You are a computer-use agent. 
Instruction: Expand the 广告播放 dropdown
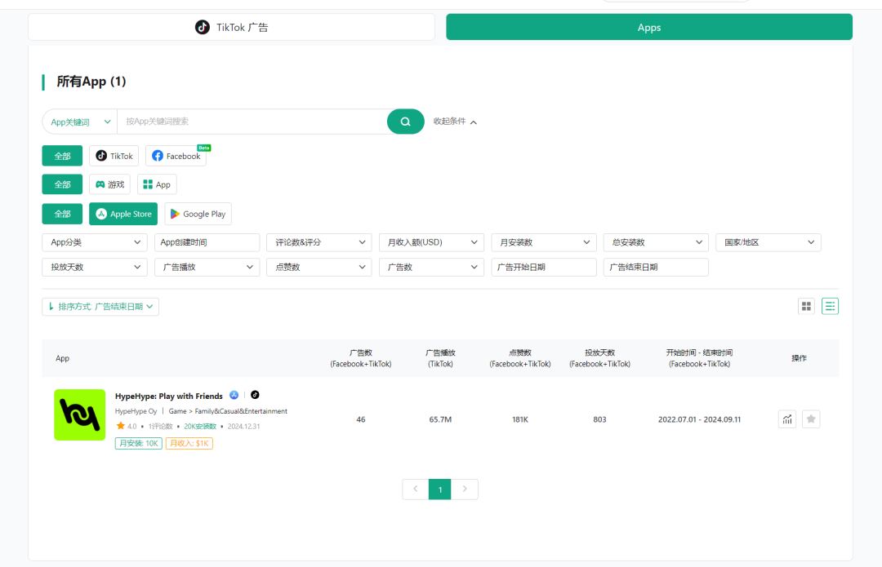[207, 267]
